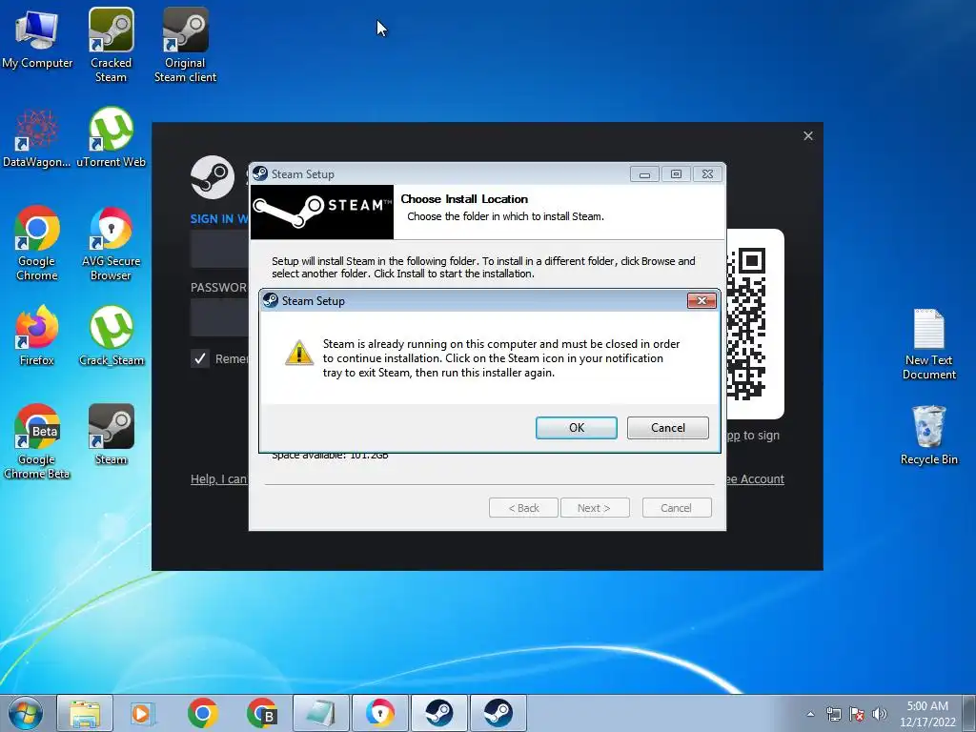Open the media player taskbar icon

tap(143, 713)
